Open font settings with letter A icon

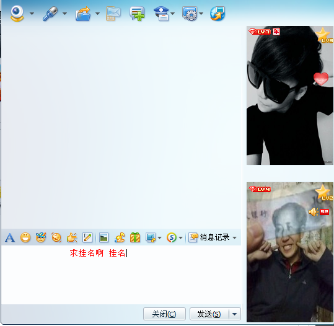[x=10, y=237]
